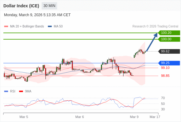
Task: Click the 'Mar 17' date axis label
Action: pos(155,117)
